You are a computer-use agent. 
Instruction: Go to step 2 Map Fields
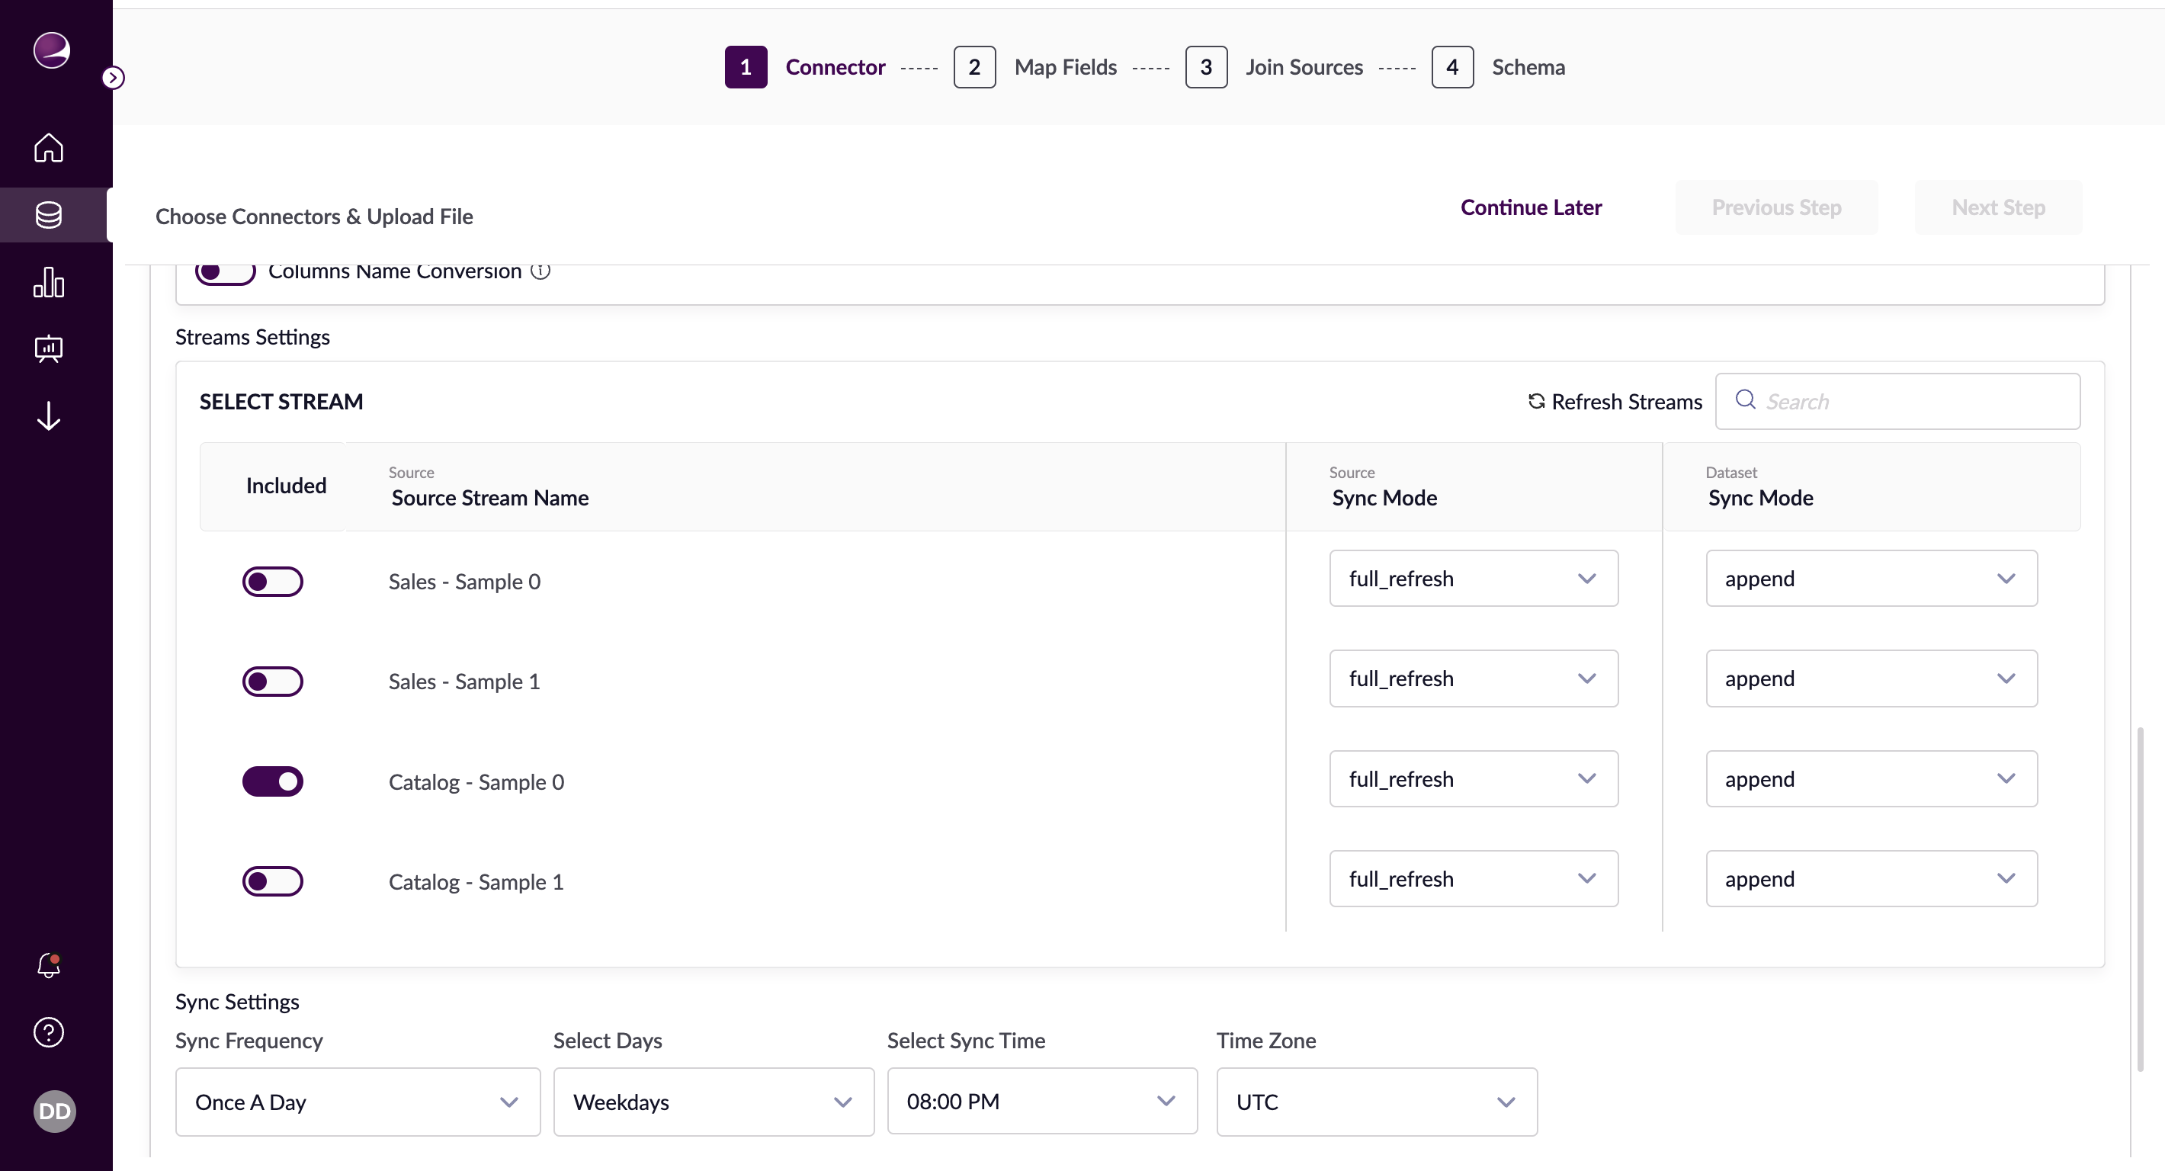[x=974, y=67]
